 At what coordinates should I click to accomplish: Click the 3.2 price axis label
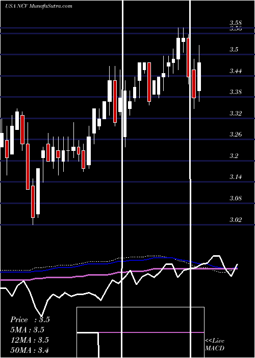click(234, 155)
